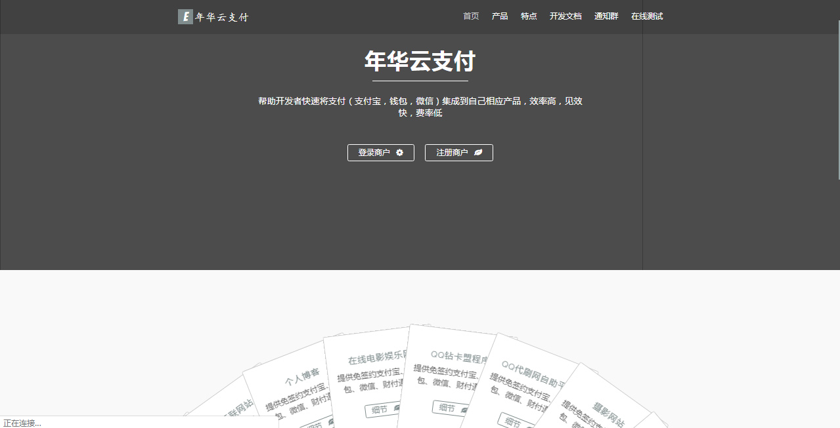This screenshot has width=840, height=428.
Task: Click the tagline starting with 帮助开发者快速将支付
Action: tap(420, 107)
